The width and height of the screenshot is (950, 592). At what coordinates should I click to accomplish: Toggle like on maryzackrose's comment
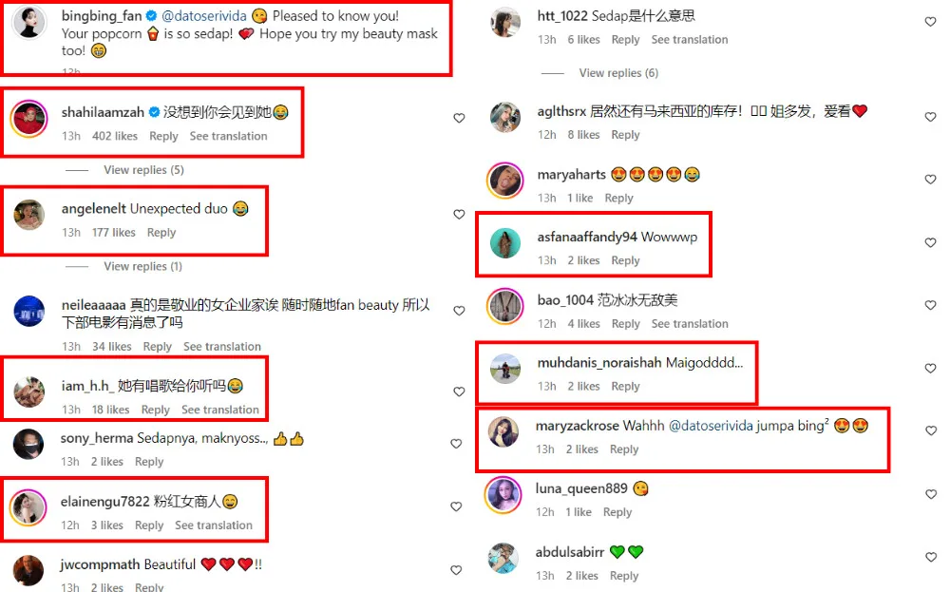click(x=931, y=430)
